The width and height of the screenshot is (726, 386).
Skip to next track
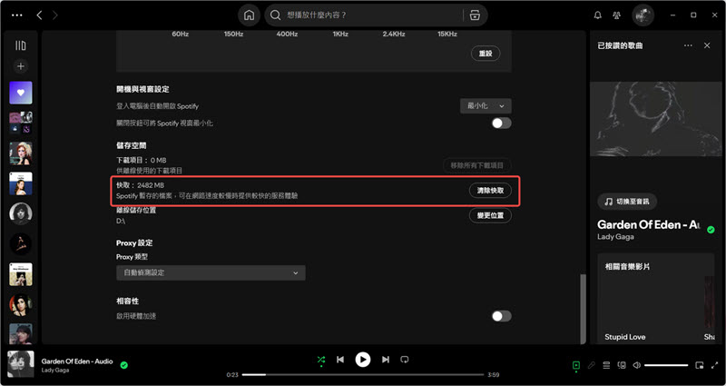[385, 360]
